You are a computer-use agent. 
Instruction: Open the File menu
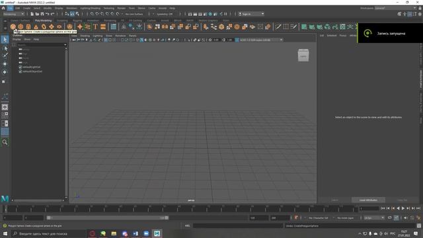[10, 9]
